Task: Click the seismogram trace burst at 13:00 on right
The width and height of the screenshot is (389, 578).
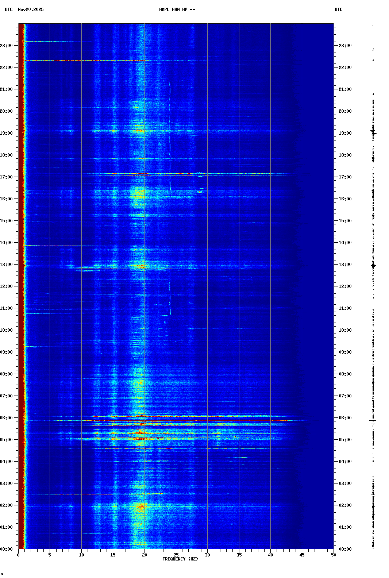Action: (373, 266)
